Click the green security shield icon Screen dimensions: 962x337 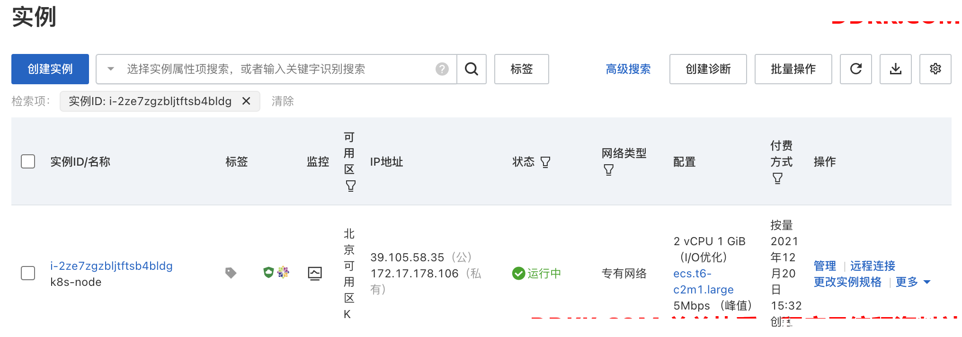268,272
